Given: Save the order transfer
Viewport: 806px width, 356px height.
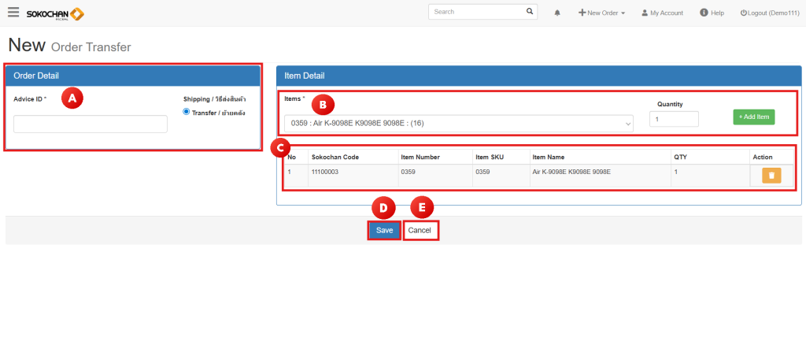Looking at the screenshot, I should click(x=384, y=230).
